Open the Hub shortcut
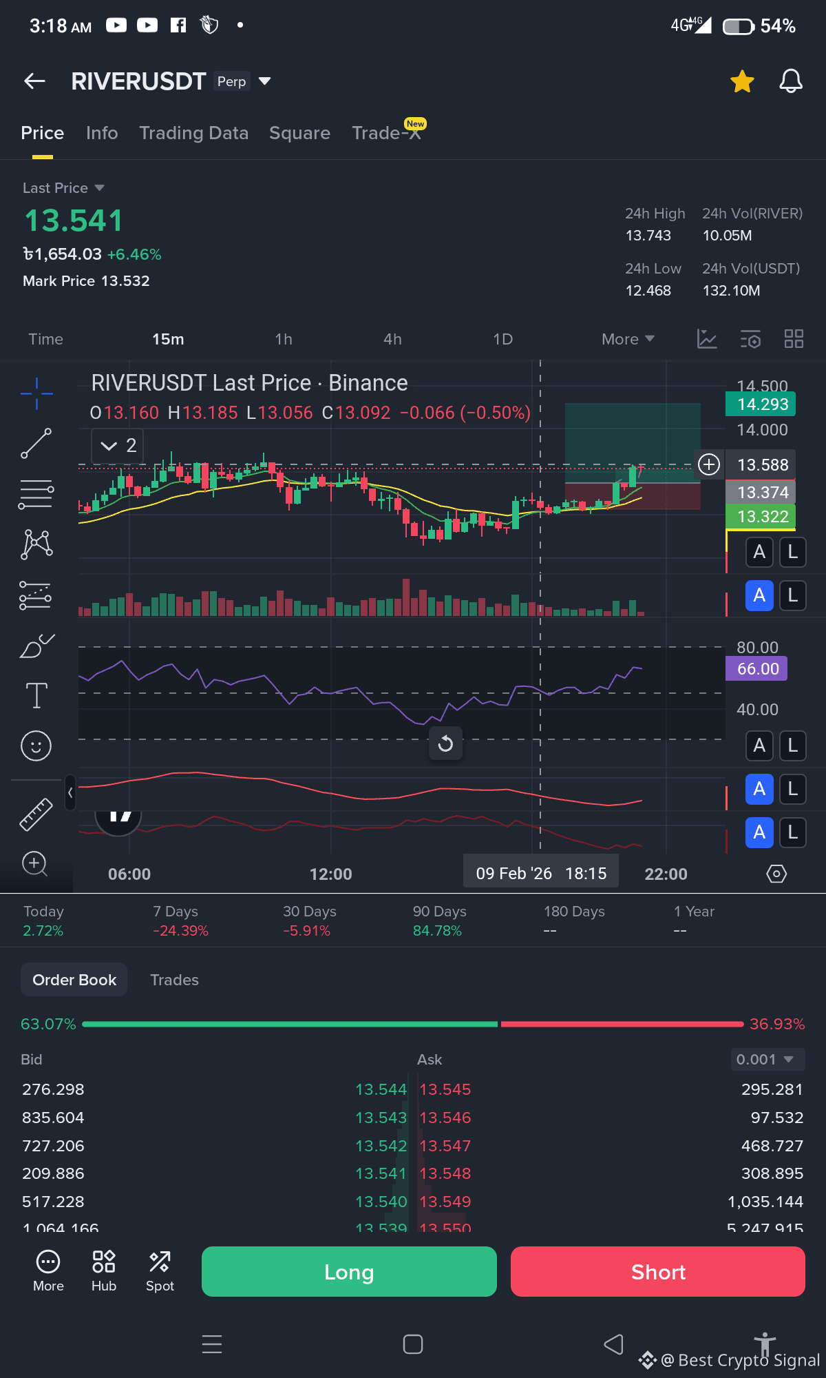Viewport: 826px width, 1378px height. (x=104, y=1272)
